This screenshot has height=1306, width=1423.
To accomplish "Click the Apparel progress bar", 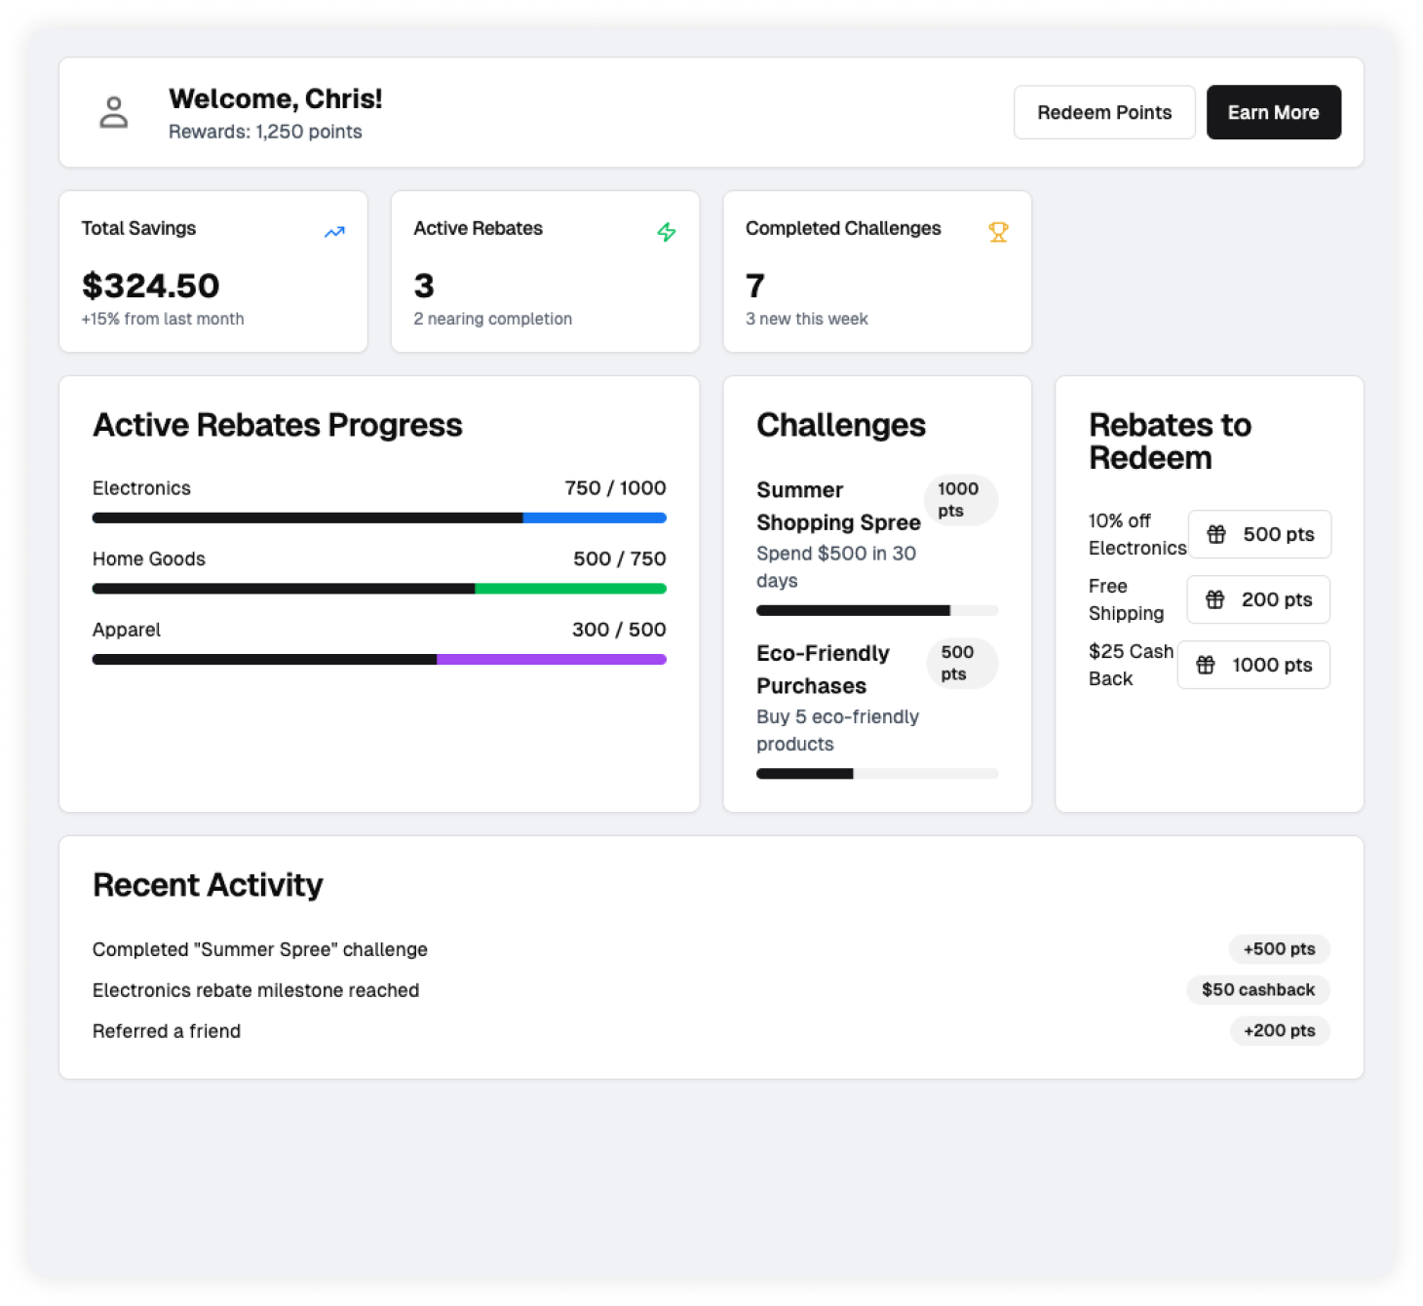I will (379, 659).
